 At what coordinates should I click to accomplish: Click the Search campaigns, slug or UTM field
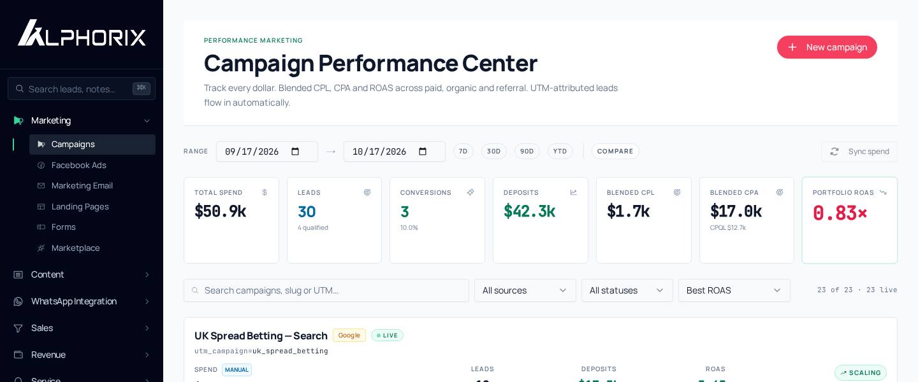pyautogui.click(x=326, y=290)
